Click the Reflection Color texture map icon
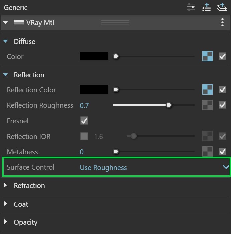231x234 pixels. [207, 89]
